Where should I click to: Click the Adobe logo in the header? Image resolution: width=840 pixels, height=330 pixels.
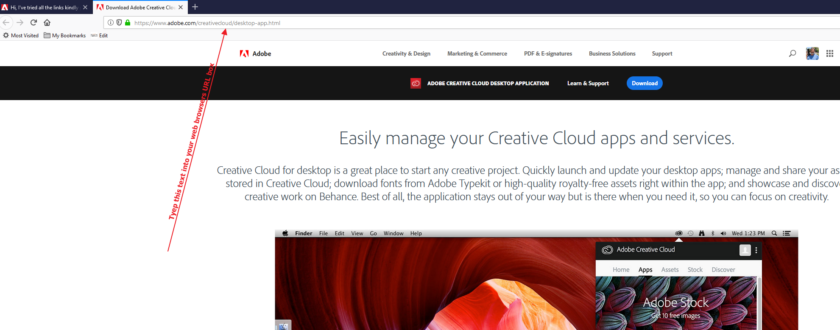click(255, 53)
